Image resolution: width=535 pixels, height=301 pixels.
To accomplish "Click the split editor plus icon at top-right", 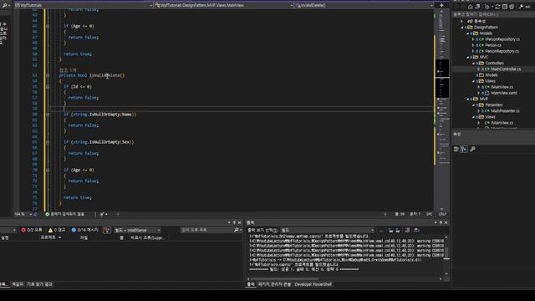I will [441, 5].
